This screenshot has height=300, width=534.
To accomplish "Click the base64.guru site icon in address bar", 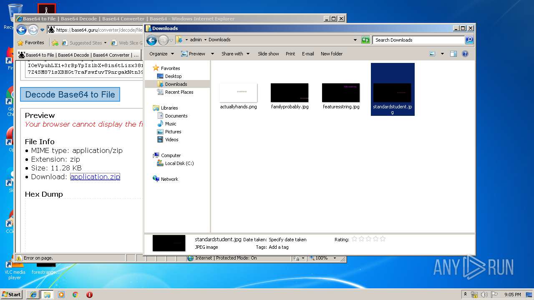I will (x=51, y=30).
